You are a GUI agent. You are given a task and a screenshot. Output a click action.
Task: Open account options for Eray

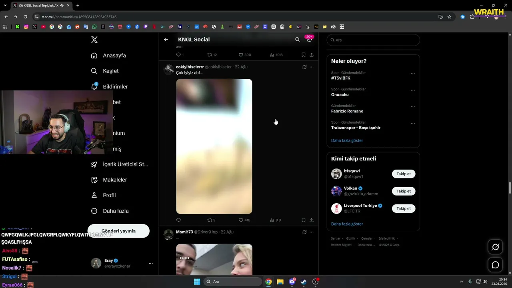click(x=151, y=263)
